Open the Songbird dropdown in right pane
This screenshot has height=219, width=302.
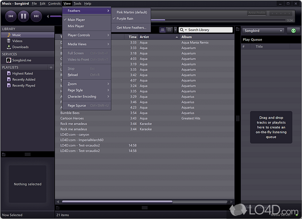pyautogui.click(x=263, y=30)
